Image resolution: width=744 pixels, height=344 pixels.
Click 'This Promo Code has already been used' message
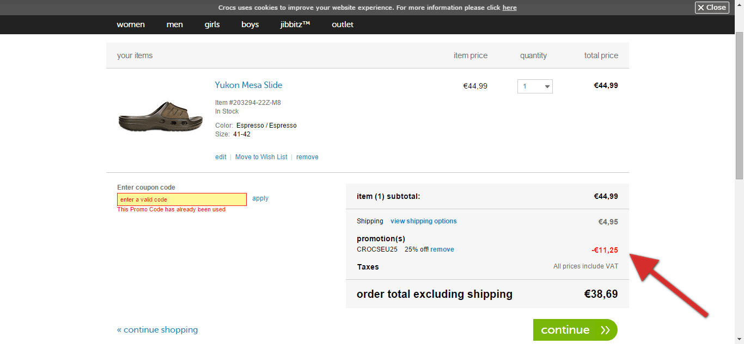tap(171, 209)
